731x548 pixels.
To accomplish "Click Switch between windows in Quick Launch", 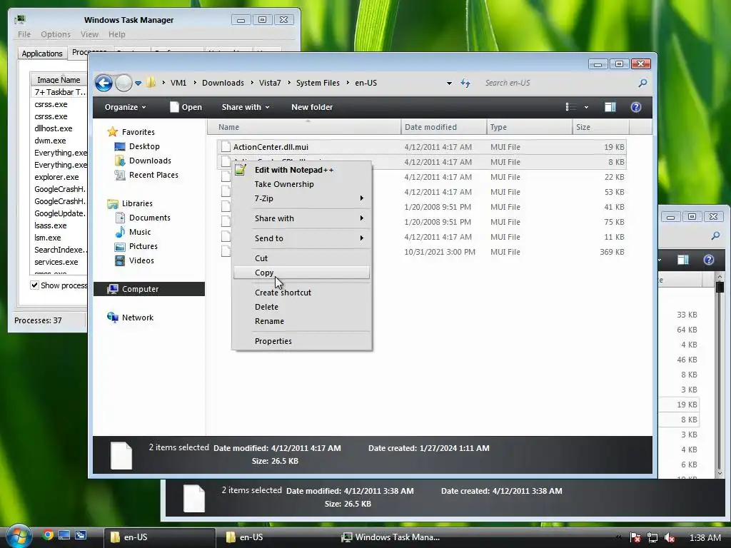I will tap(81, 535).
